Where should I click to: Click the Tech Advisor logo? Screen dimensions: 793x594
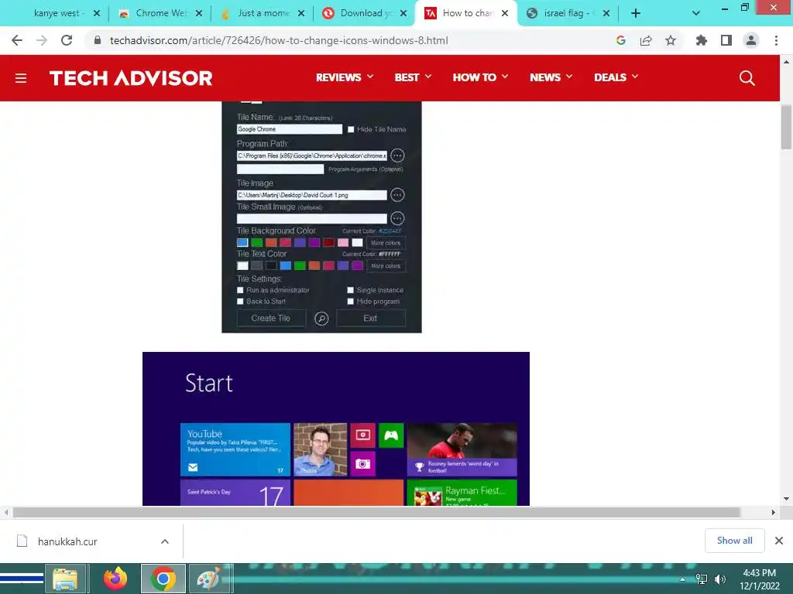coord(130,78)
